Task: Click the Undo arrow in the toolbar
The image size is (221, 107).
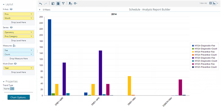Action: (41, 4)
